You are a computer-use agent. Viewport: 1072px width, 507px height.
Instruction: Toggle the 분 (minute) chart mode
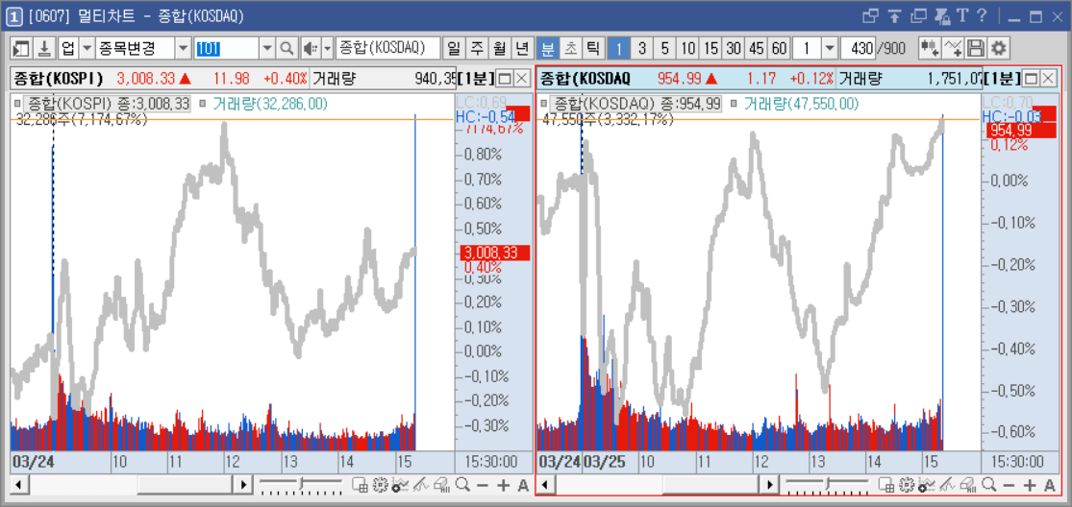[x=548, y=48]
